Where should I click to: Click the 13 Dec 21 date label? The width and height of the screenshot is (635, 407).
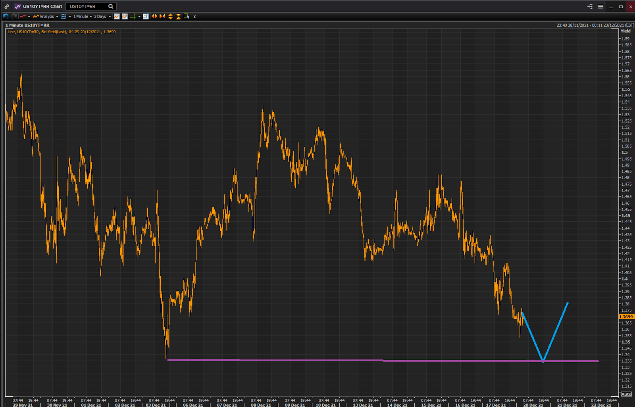[x=363, y=405]
